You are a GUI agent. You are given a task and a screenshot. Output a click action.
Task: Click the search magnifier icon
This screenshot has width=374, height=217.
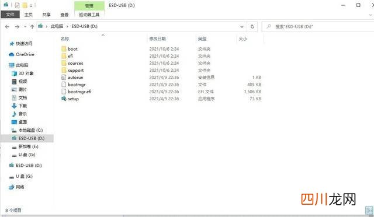coord(269,26)
